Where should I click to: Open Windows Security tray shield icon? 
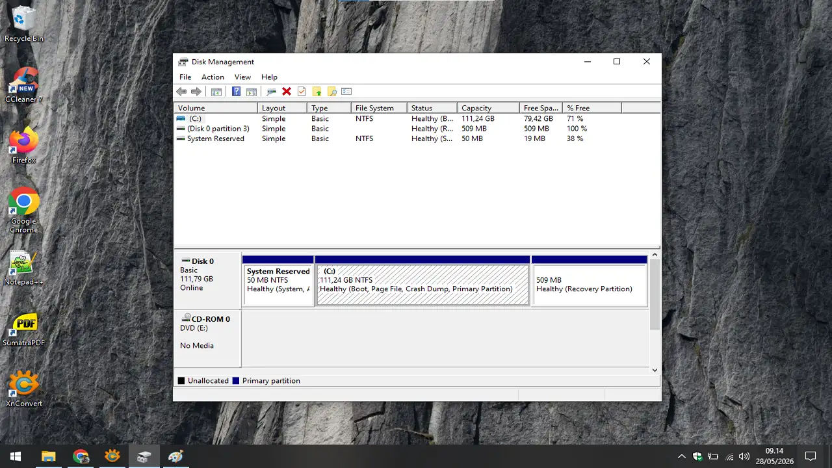[x=697, y=456]
